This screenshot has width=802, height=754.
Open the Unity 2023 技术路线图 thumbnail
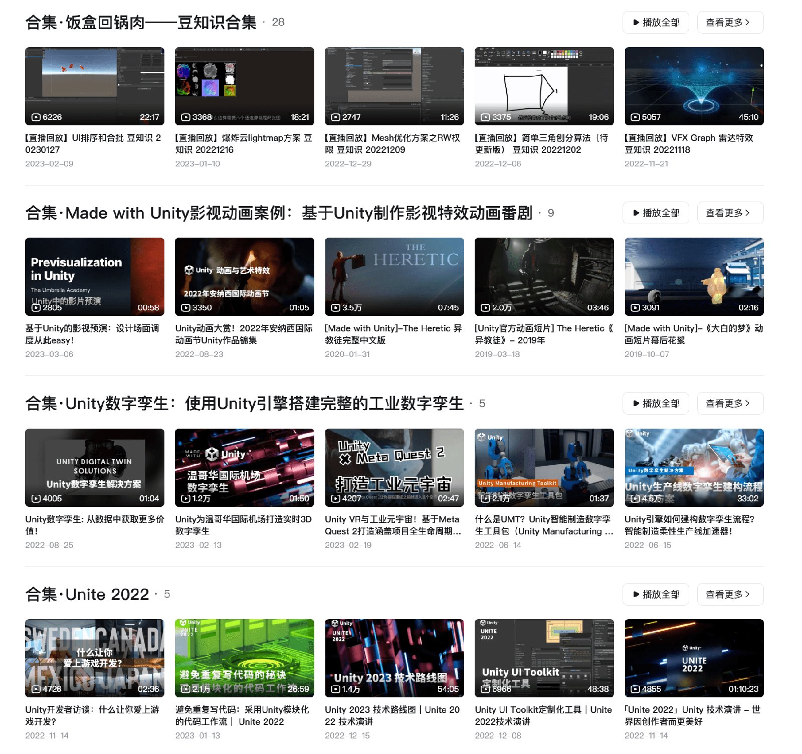click(394, 658)
